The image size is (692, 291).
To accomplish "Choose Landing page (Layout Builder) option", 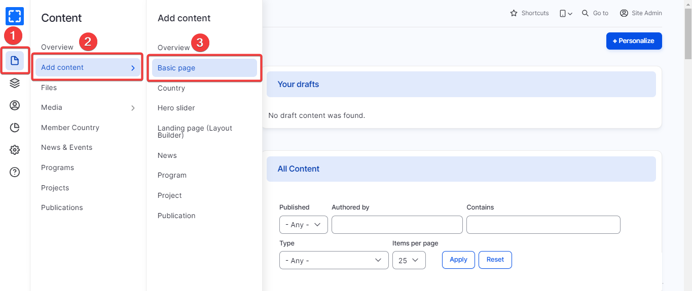I will point(195,132).
